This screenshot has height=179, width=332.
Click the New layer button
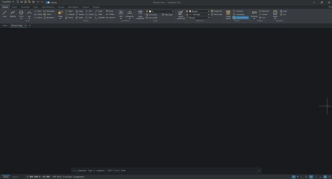167,15
